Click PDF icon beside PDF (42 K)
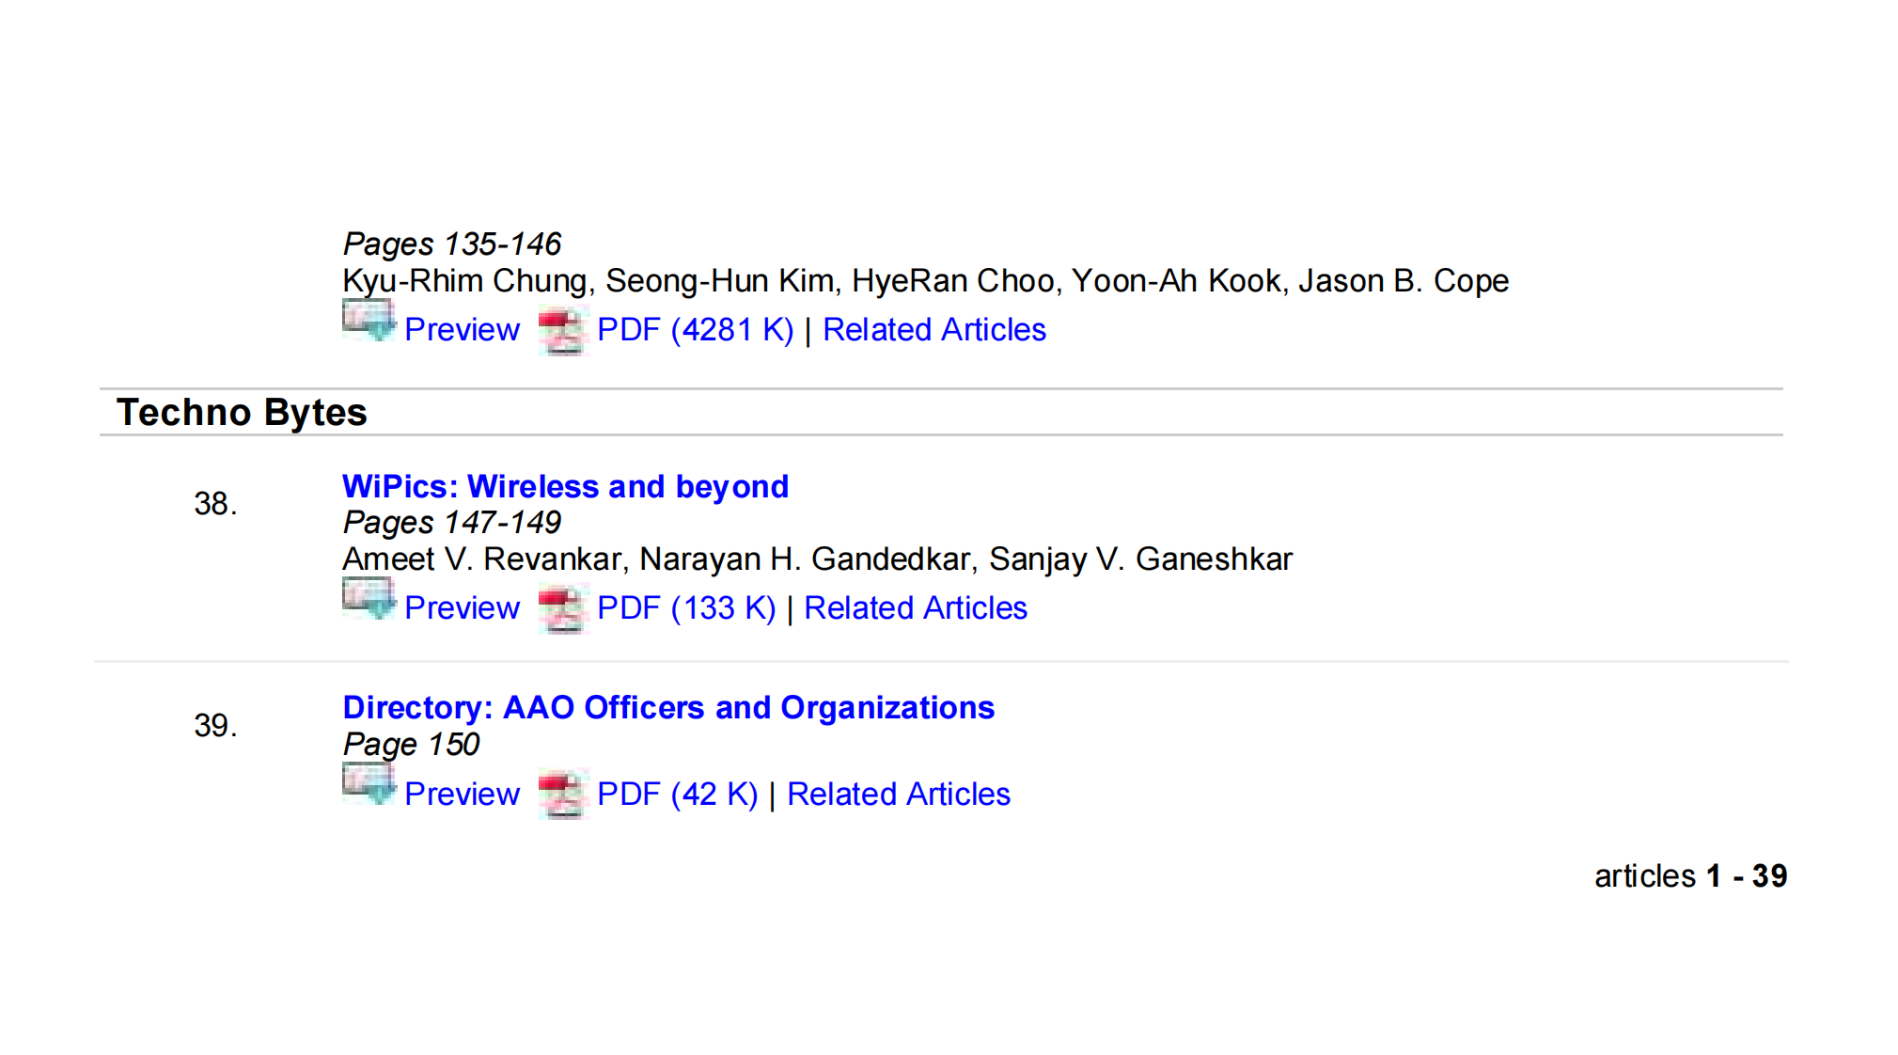The height and width of the screenshot is (1055, 1898). coord(562,795)
